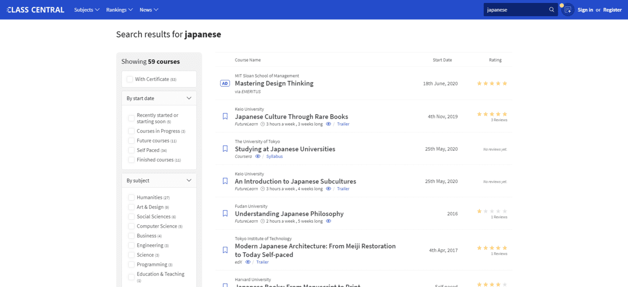Bookmark Studying at Japanese Universities
This screenshot has width=628, height=287.
pos(225,149)
